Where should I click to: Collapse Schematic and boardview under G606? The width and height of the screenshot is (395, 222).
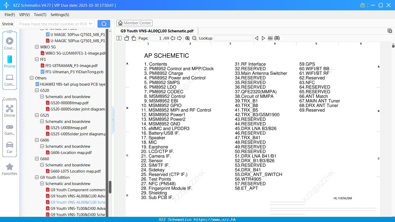pos(42,146)
